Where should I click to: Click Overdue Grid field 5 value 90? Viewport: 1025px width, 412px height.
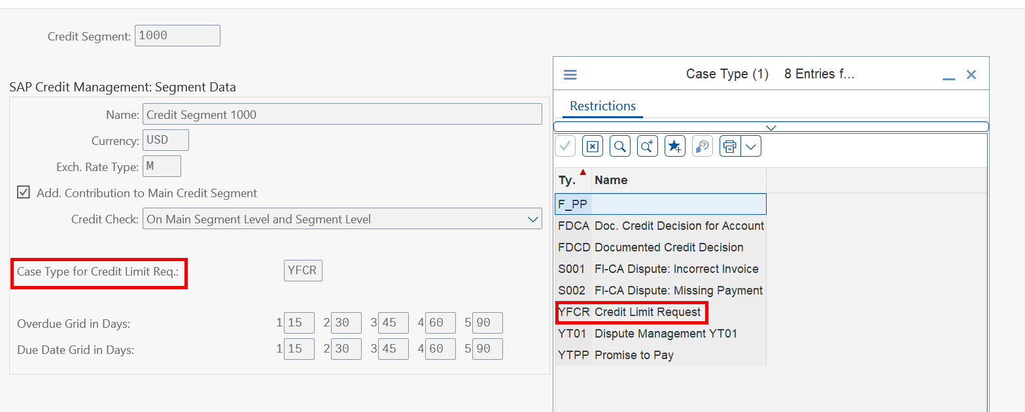(x=487, y=323)
